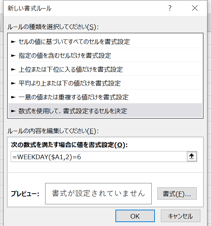Screen dimensions: 211x226
Task: Open the 書式(F)... format settings
Action: [177, 193]
